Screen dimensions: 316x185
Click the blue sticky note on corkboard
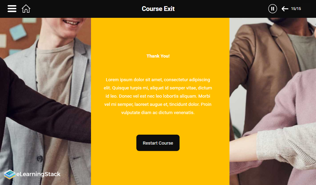point(18,32)
